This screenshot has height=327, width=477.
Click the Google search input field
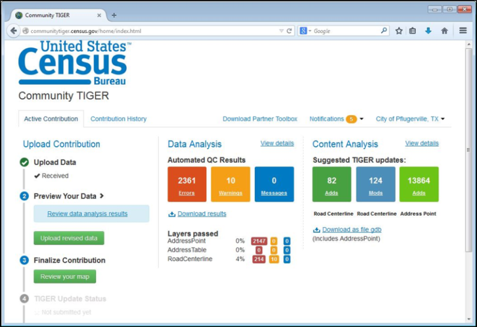[x=346, y=31]
